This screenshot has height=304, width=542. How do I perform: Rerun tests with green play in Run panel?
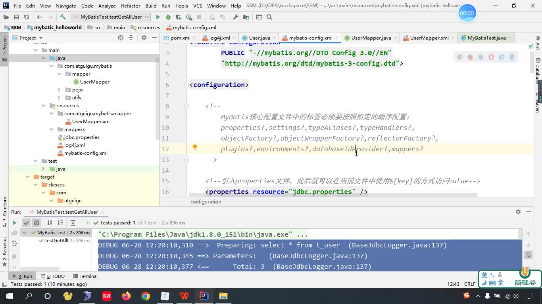click(x=14, y=223)
